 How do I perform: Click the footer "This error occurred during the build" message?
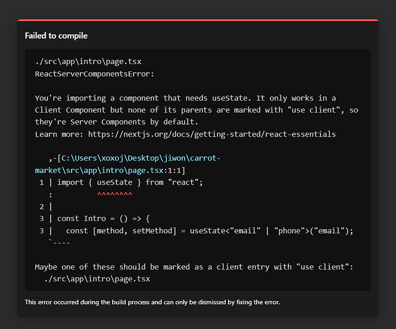(152, 302)
